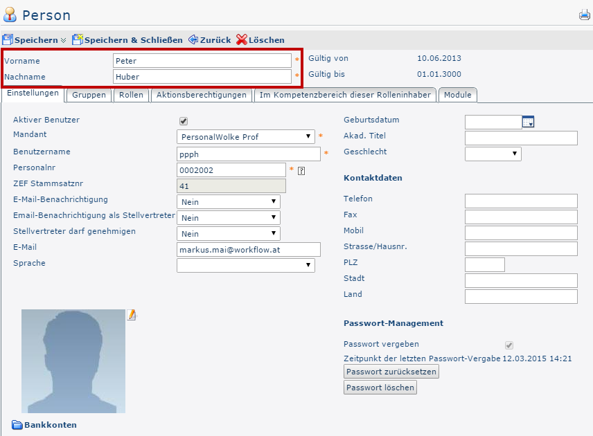
Task: Switch to the Module tab
Action: coord(458,95)
